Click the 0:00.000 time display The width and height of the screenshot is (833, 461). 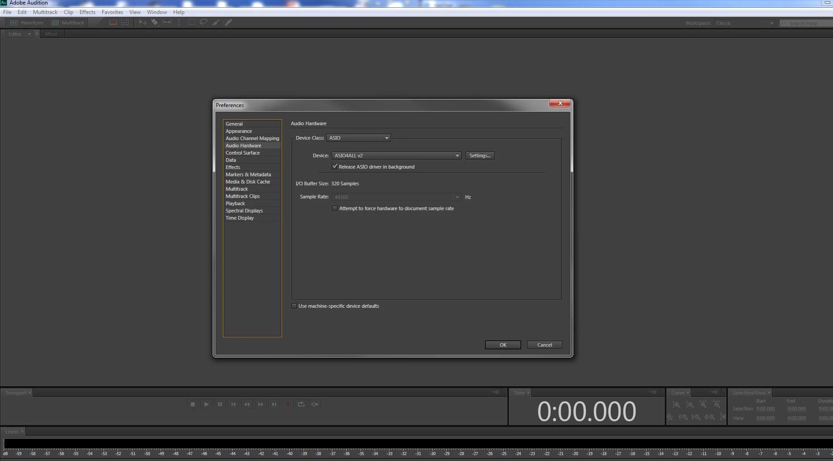click(x=586, y=411)
